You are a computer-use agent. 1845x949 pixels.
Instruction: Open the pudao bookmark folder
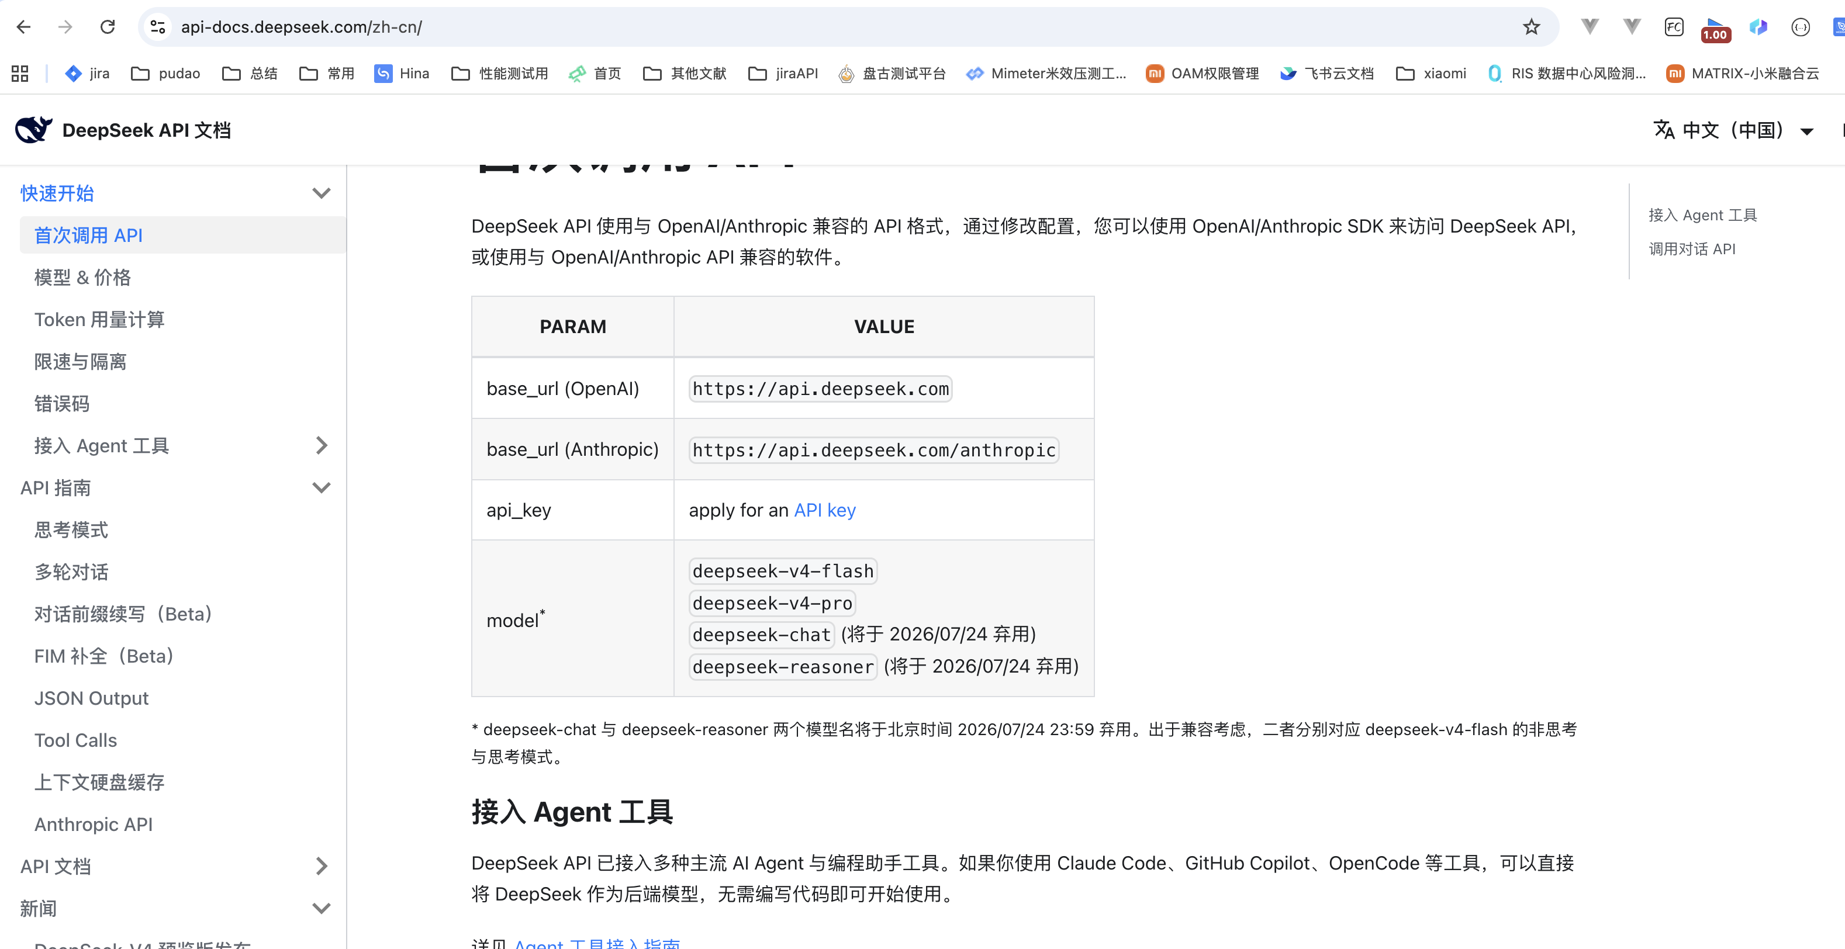pyautogui.click(x=166, y=73)
